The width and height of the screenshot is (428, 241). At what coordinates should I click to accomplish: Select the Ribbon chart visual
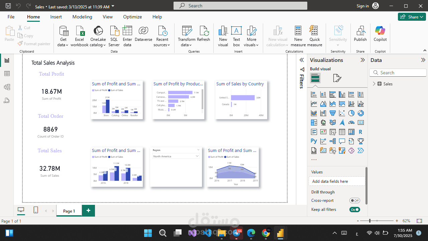[314, 113]
